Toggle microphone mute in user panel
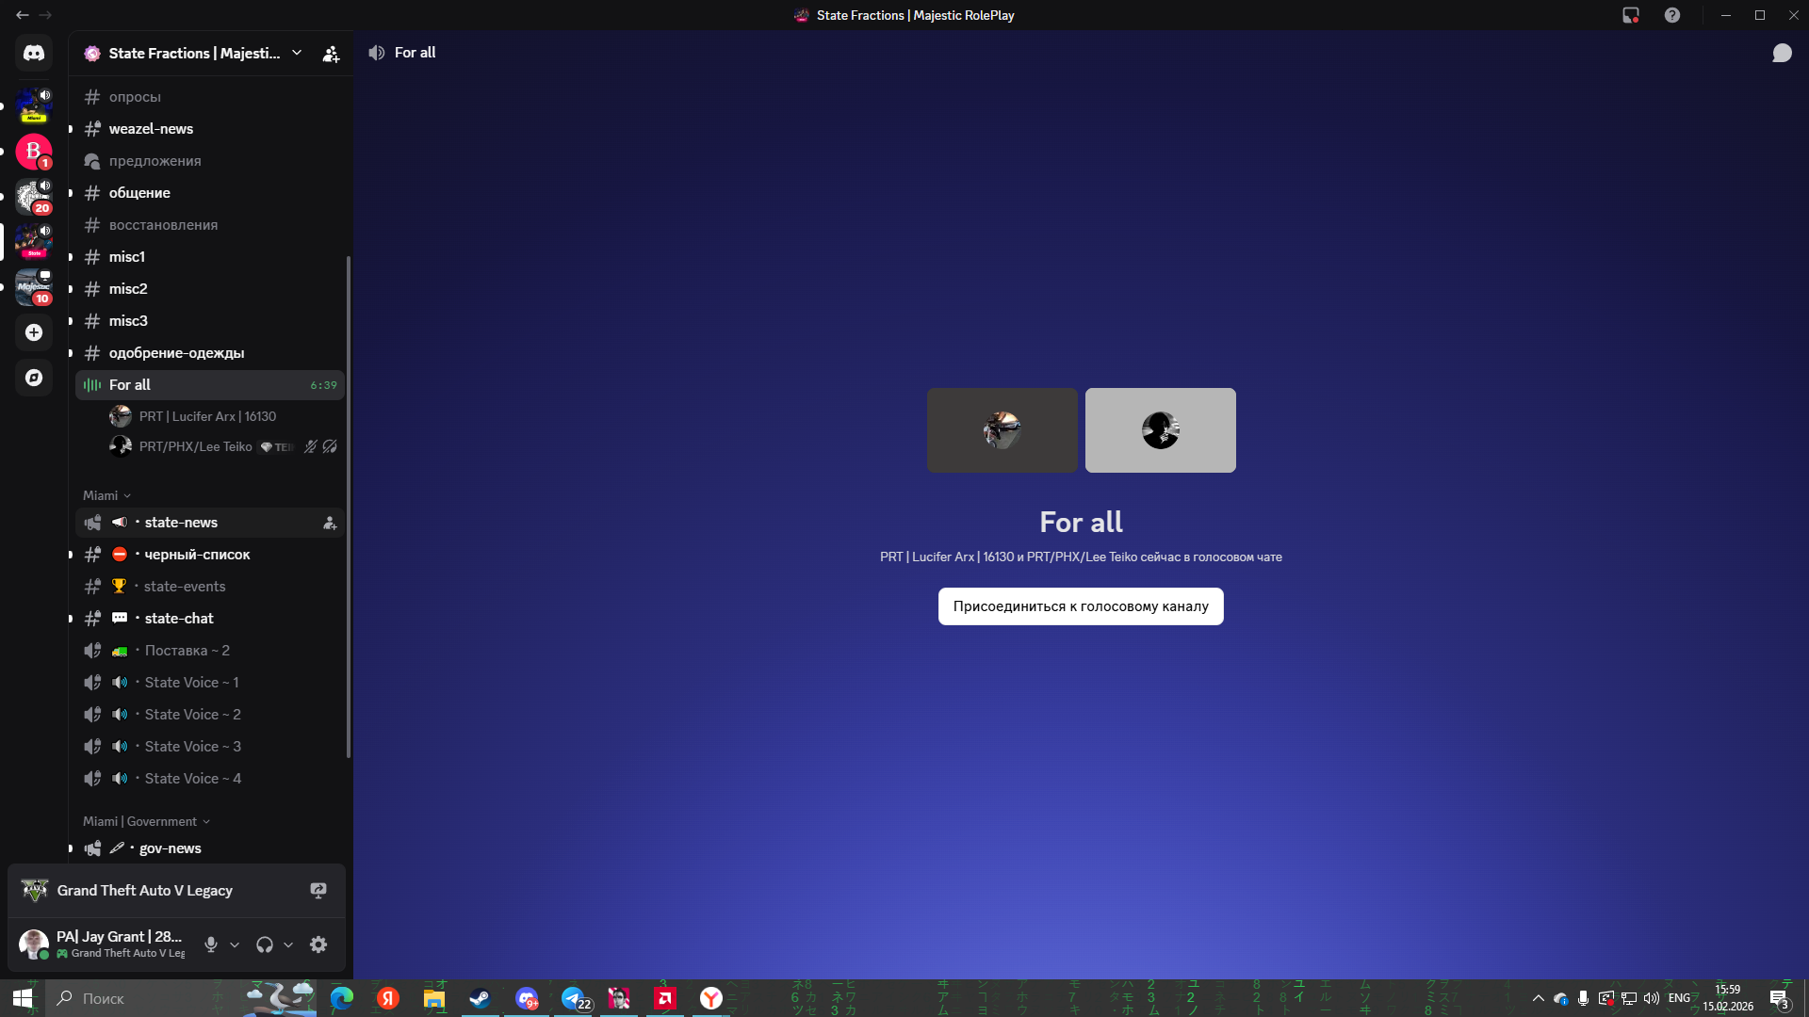The image size is (1809, 1017). click(211, 944)
